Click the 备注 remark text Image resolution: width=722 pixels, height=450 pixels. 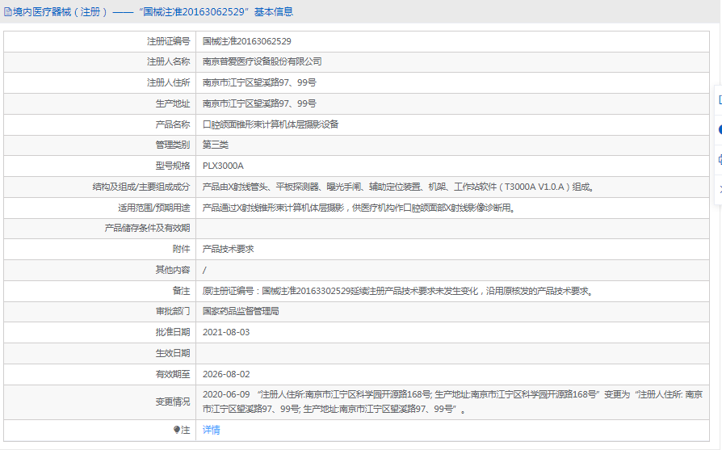click(x=399, y=291)
